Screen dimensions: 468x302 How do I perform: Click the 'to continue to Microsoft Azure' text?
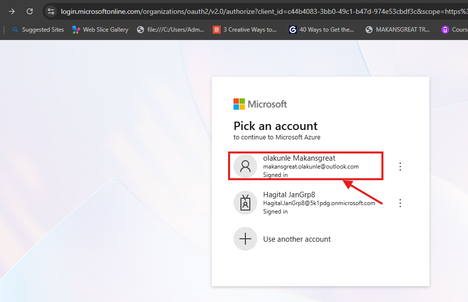pos(277,137)
